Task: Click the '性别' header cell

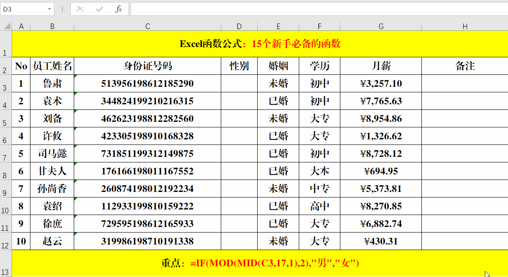Action: click(239, 66)
